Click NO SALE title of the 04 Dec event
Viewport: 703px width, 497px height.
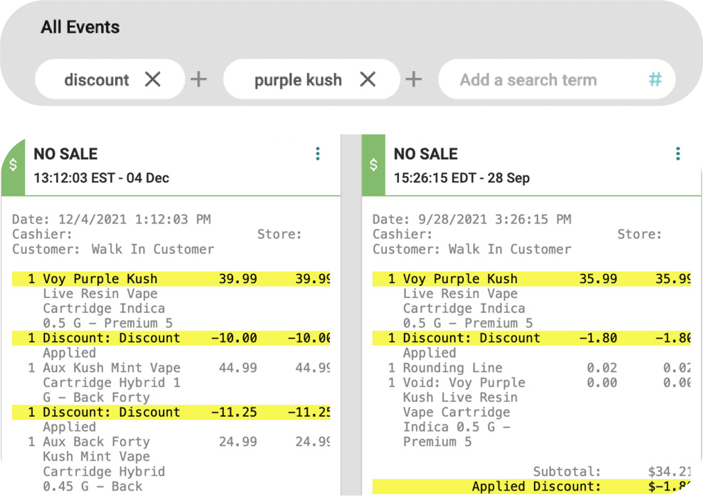66,154
